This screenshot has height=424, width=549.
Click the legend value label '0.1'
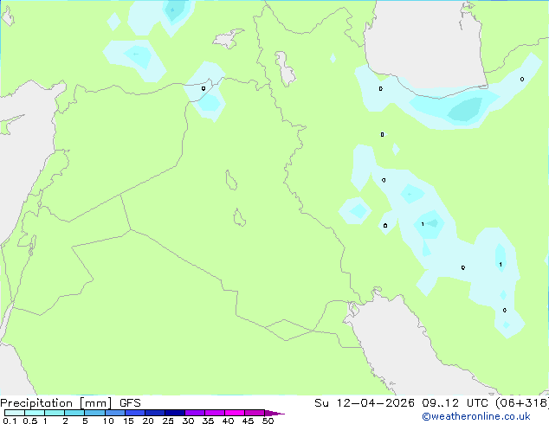pos(10,421)
